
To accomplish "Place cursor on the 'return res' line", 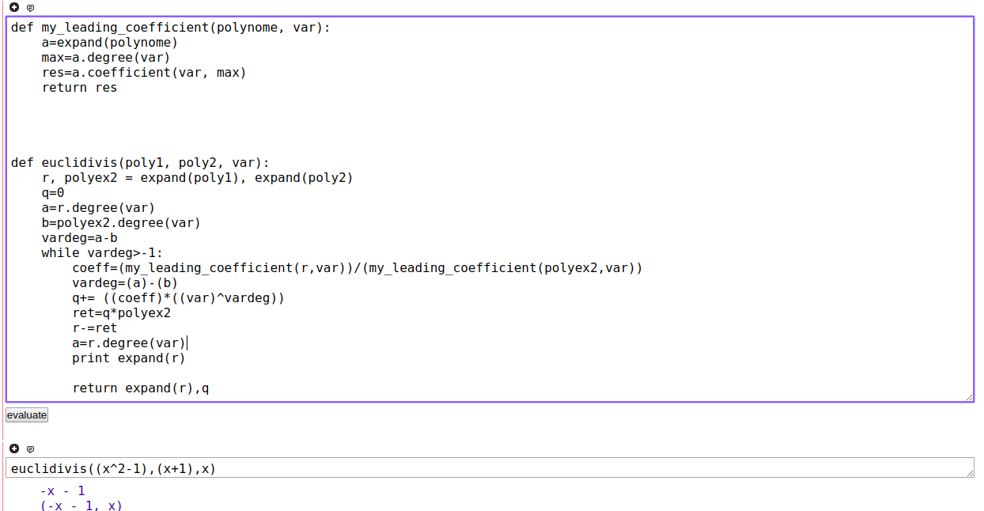I will click(x=79, y=88).
